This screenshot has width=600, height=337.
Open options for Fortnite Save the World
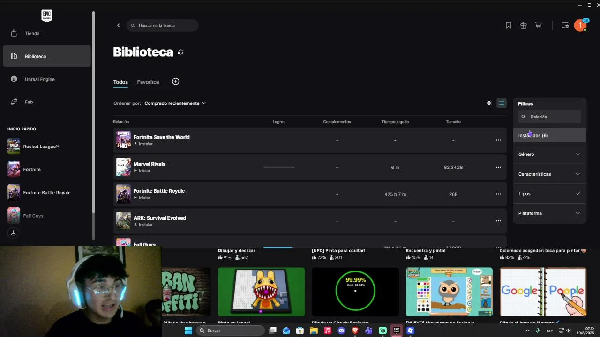pos(498,140)
